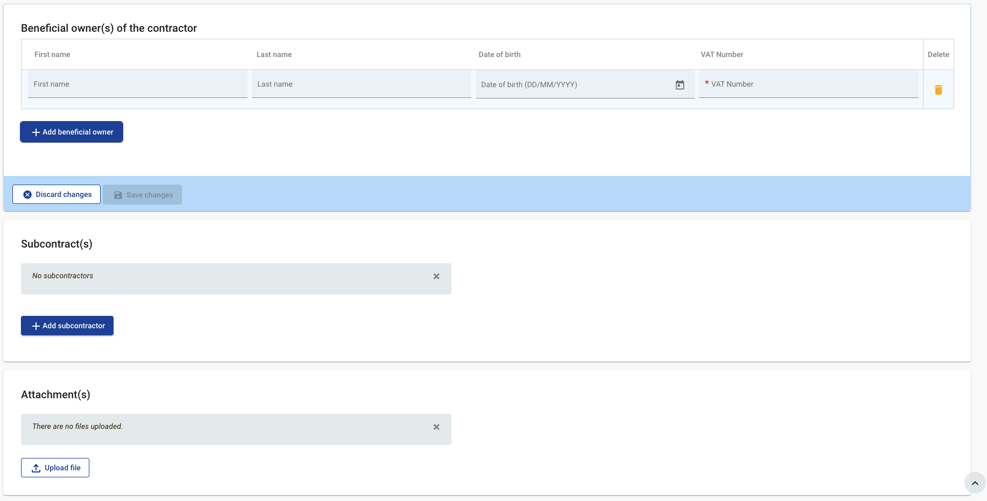Delete the beneficial owner row via trash icon

point(938,90)
